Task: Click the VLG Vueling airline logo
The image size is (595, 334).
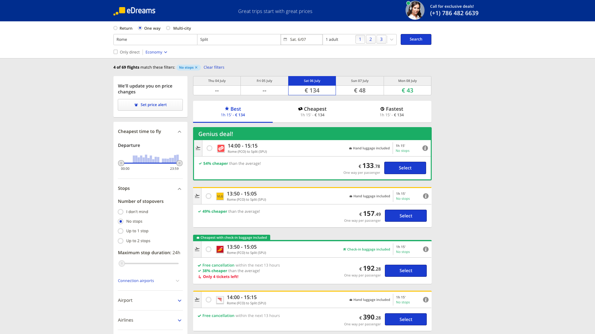Action: pyautogui.click(x=220, y=196)
